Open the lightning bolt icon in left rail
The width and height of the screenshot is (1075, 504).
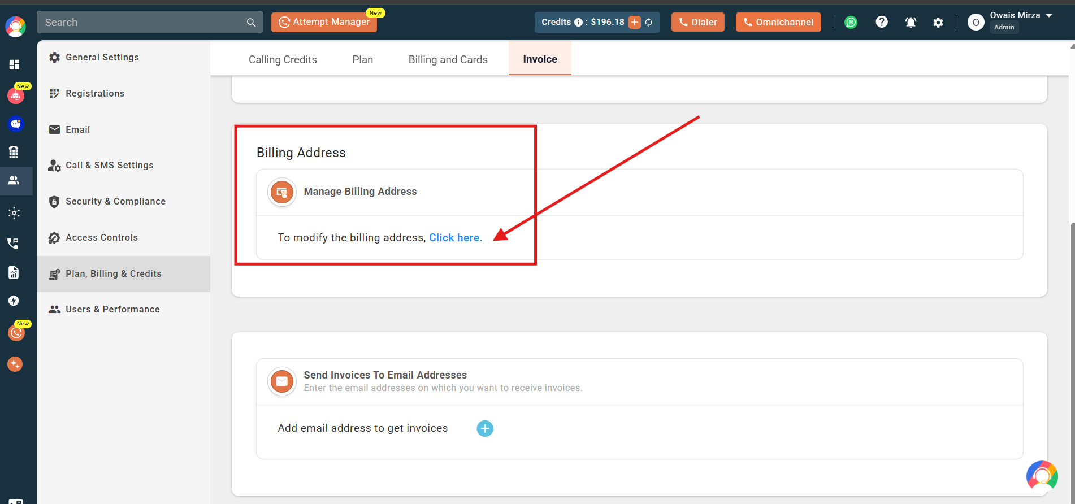click(x=14, y=301)
